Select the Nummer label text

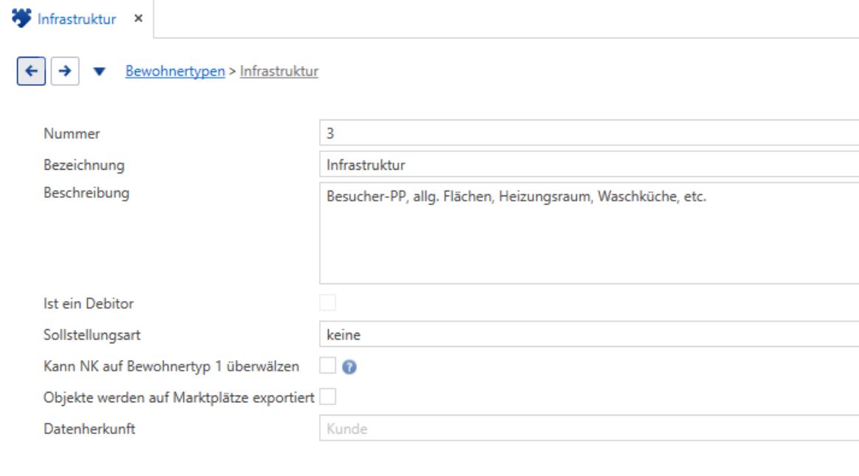click(x=72, y=134)
